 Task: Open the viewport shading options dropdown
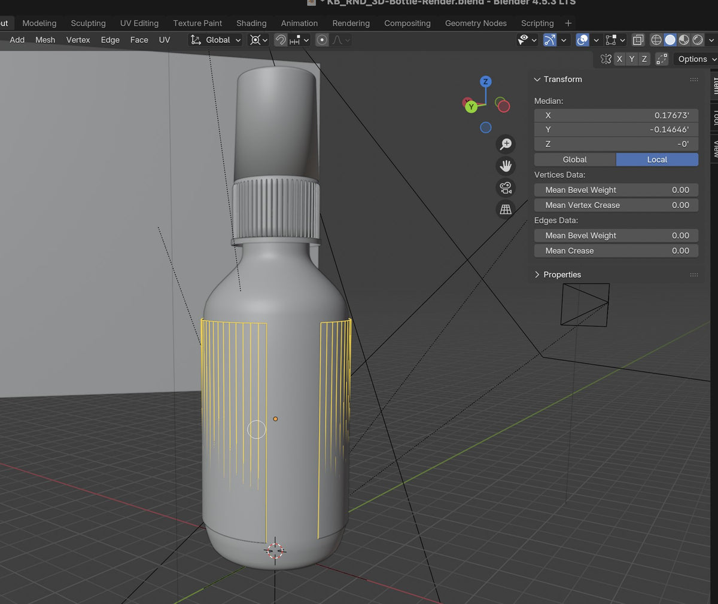point(711,40)
